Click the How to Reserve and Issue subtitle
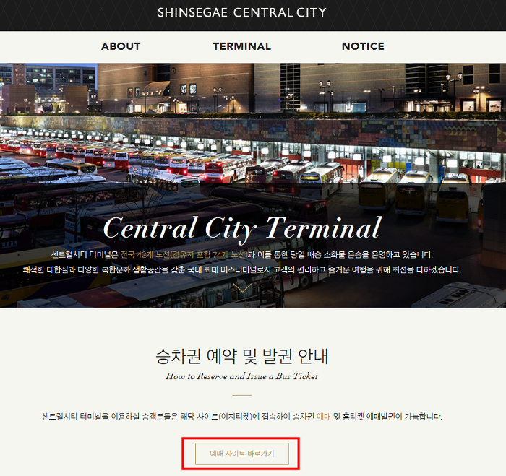Viewport: 506px width, 476px height. point(241,376)
